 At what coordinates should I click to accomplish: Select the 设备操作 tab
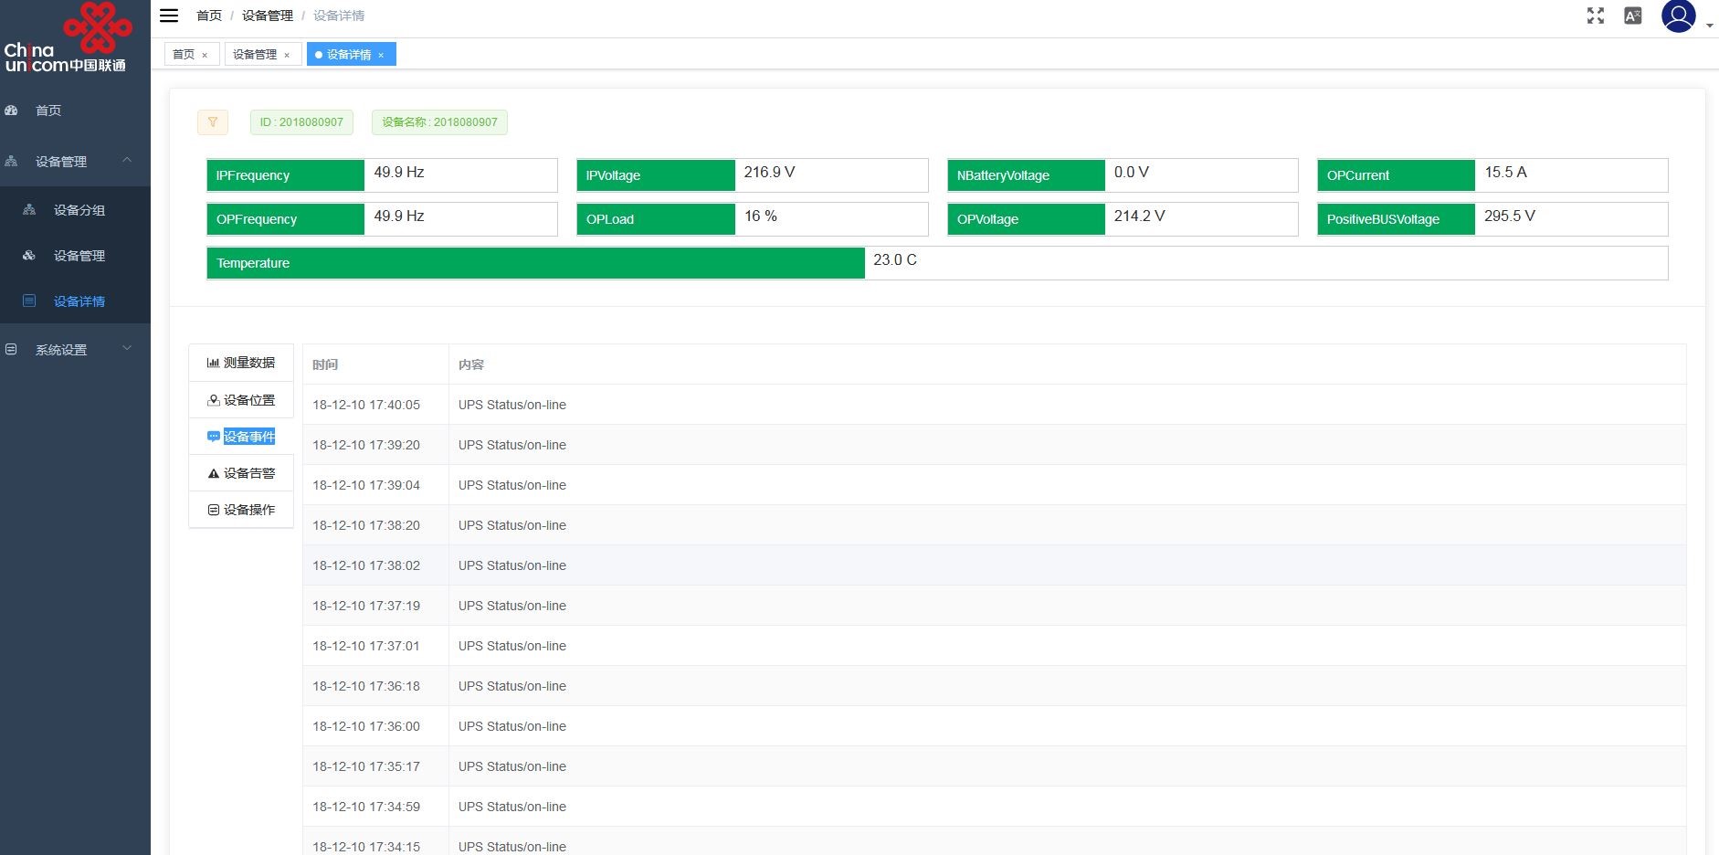[241, 510]
